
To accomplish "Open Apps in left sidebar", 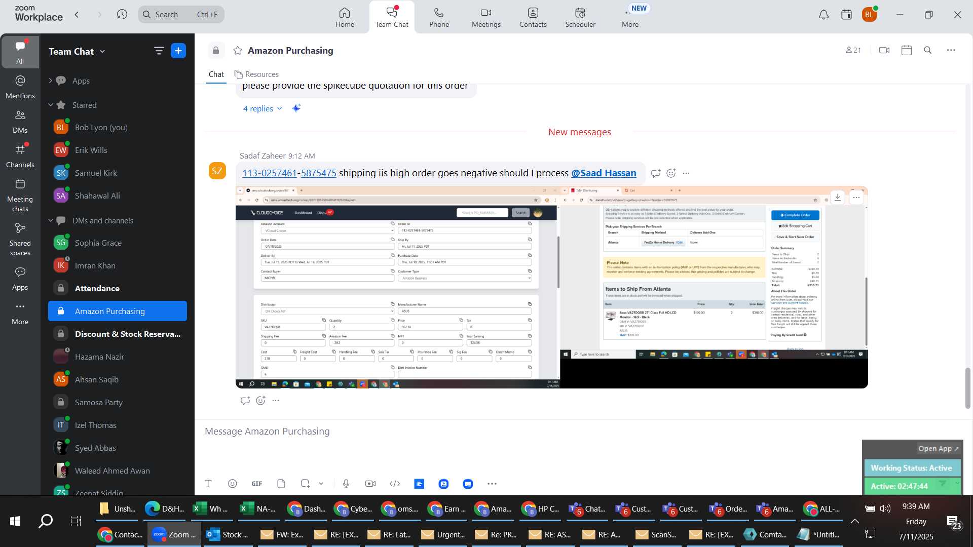I will click(x=20, y=279).
